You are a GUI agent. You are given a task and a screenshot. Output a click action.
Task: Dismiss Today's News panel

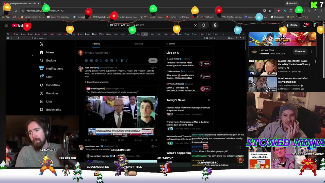[209, 100]
